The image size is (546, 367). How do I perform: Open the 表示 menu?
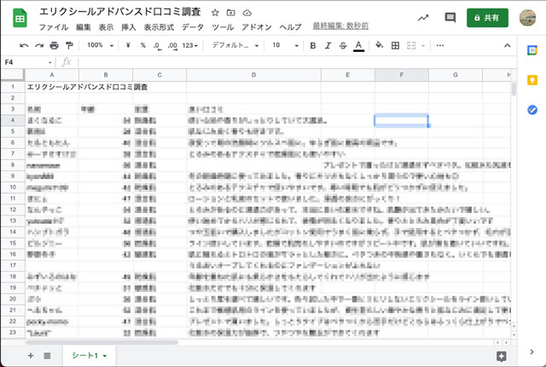(x=106, y=26)
